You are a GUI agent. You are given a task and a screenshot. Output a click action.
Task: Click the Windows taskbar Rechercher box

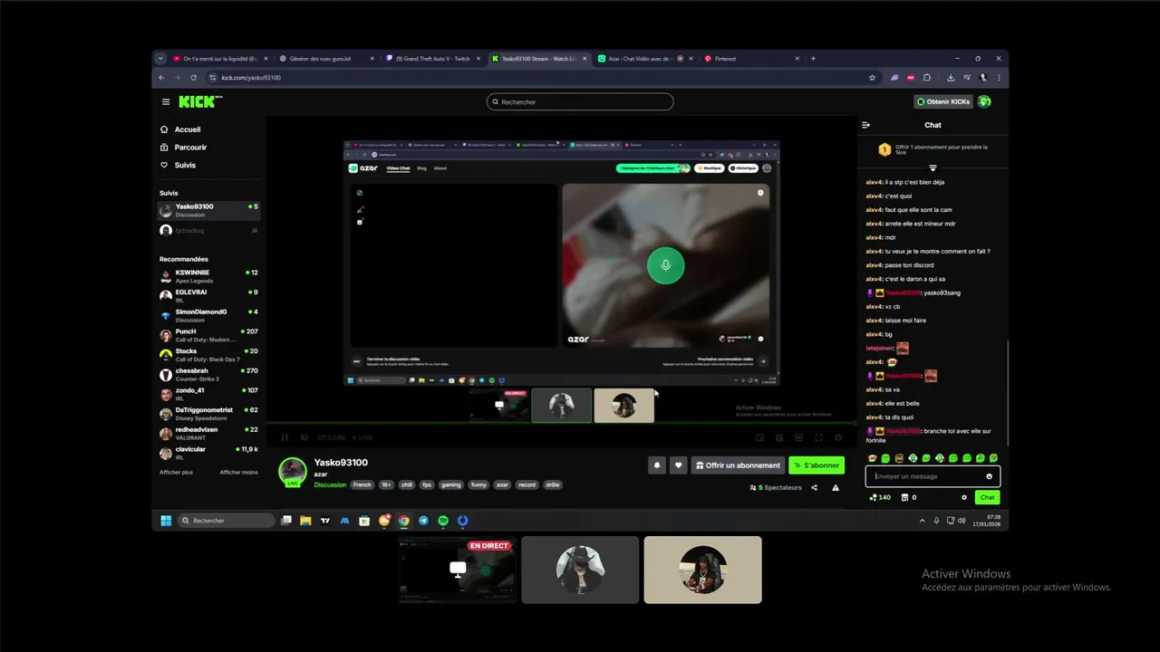pos(226,521)
